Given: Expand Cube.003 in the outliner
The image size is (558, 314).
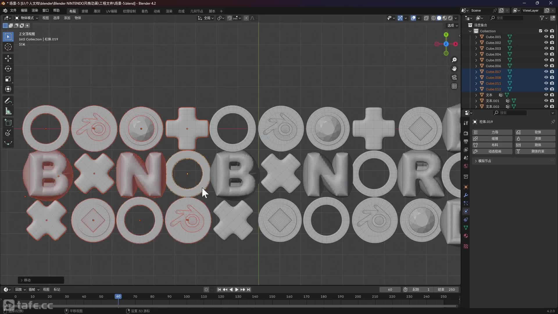Looking at the screenshot, I should [476, 49].
